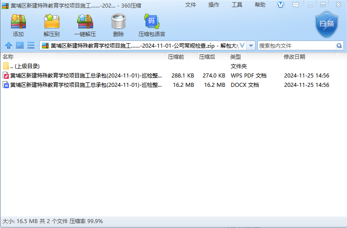
Task: Click the 添加 (Add) toolbar icon
Action: (18, 25)
